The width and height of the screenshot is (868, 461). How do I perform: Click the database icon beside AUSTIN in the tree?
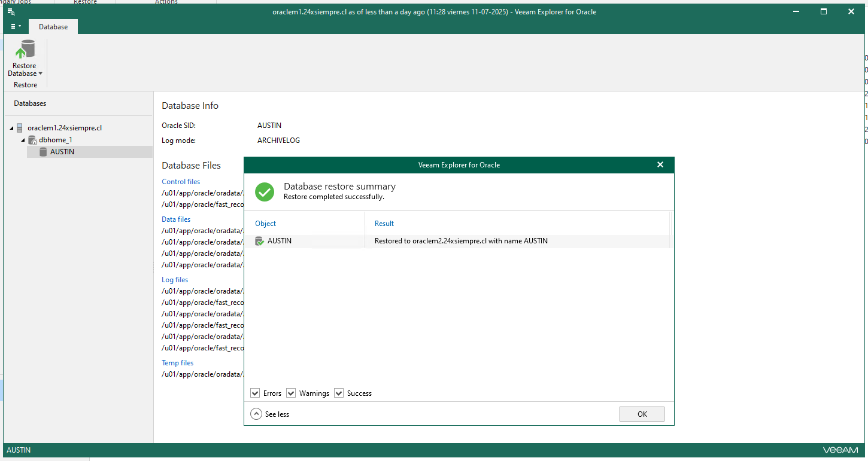(x=43, y=152)
